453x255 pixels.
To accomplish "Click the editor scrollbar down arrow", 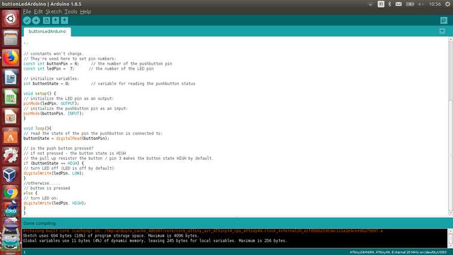I will coord(450,214).
